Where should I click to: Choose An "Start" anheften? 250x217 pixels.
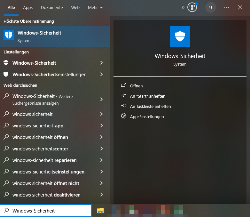point(148,96)
